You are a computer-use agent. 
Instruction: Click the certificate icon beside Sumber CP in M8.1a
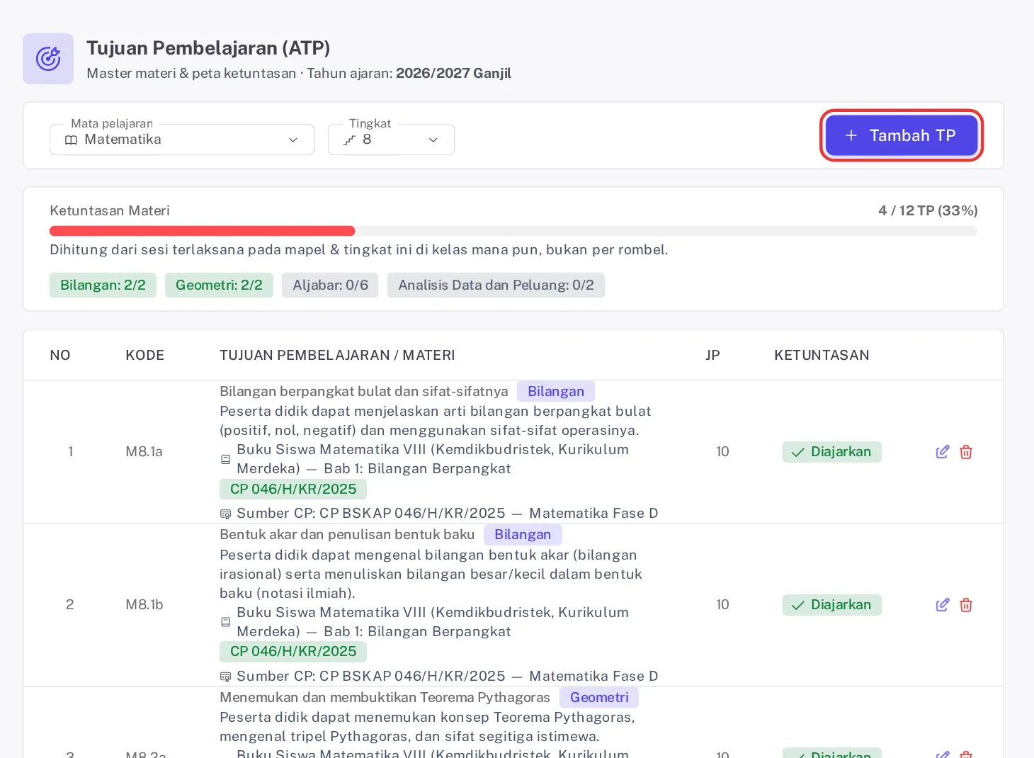pyautogui.click(x=226, y=514)
